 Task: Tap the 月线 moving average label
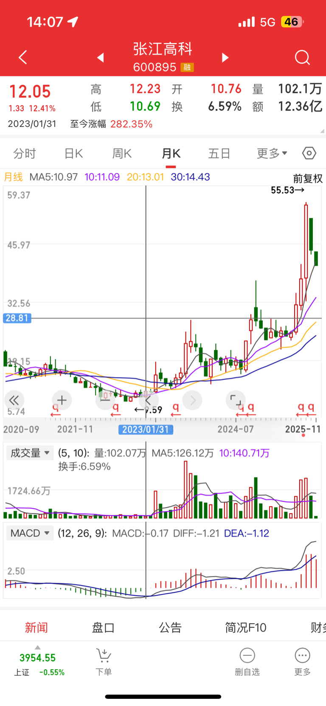(13, 177)
